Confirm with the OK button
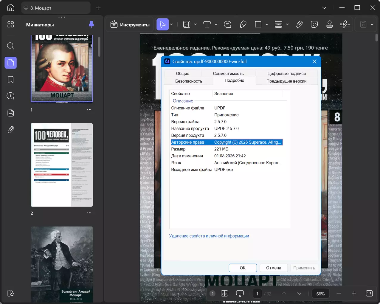 point(243,268)
